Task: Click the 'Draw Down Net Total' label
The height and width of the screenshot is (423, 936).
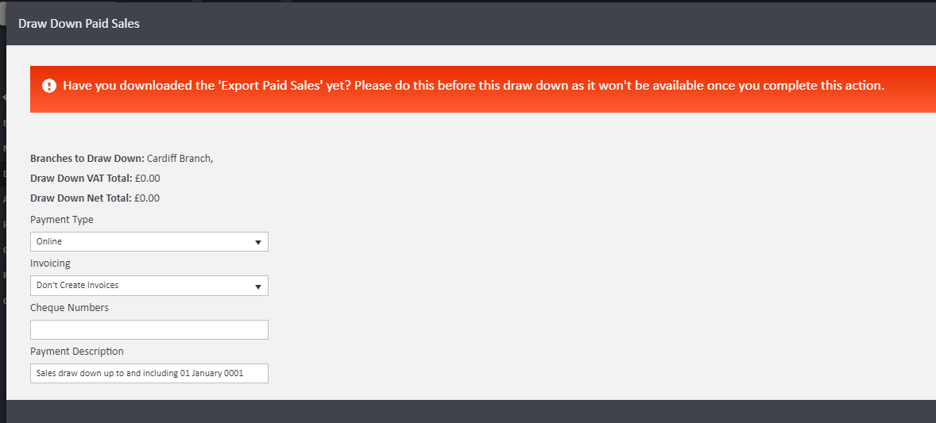Action: (x=81, y=198)
